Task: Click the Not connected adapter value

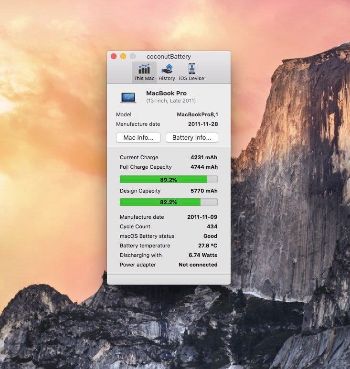Action: point(198,265)
